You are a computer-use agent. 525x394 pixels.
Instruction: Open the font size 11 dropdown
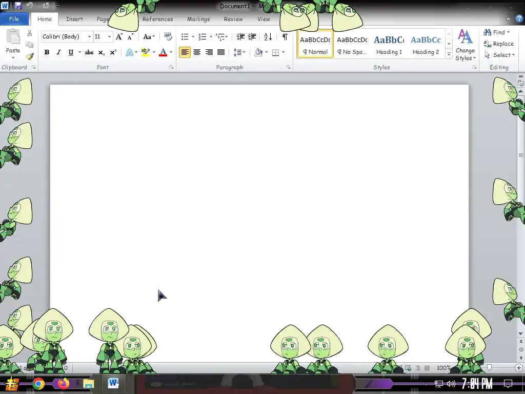(110, 36)
